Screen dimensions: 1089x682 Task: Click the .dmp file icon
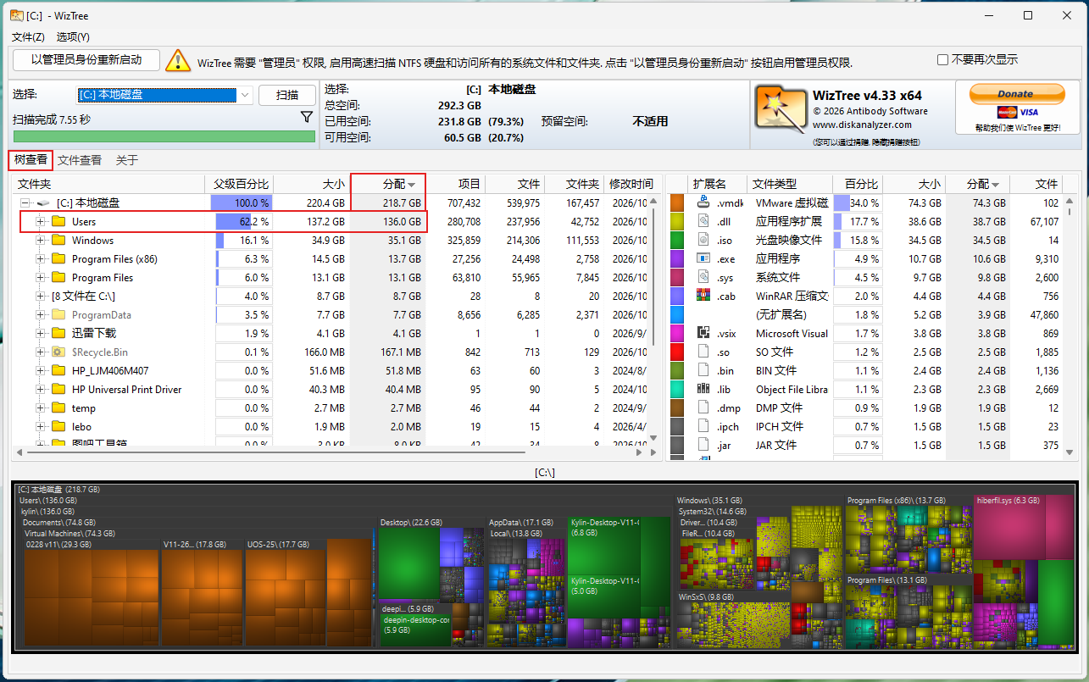(x=703, y=408)
